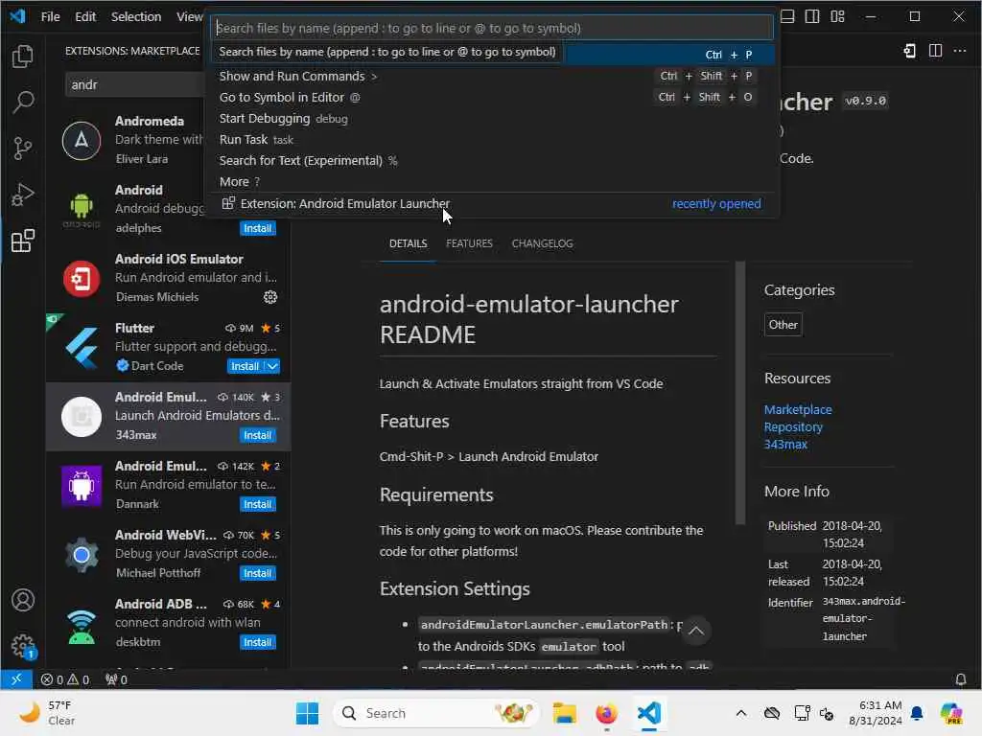Click the Windows taskbar Search box

coord(436,713)
